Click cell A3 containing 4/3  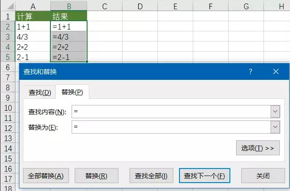tap(33, 37)
